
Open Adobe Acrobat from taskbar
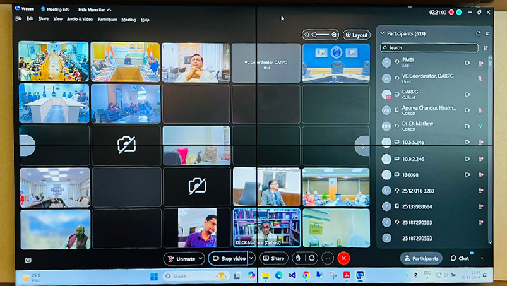347,275
